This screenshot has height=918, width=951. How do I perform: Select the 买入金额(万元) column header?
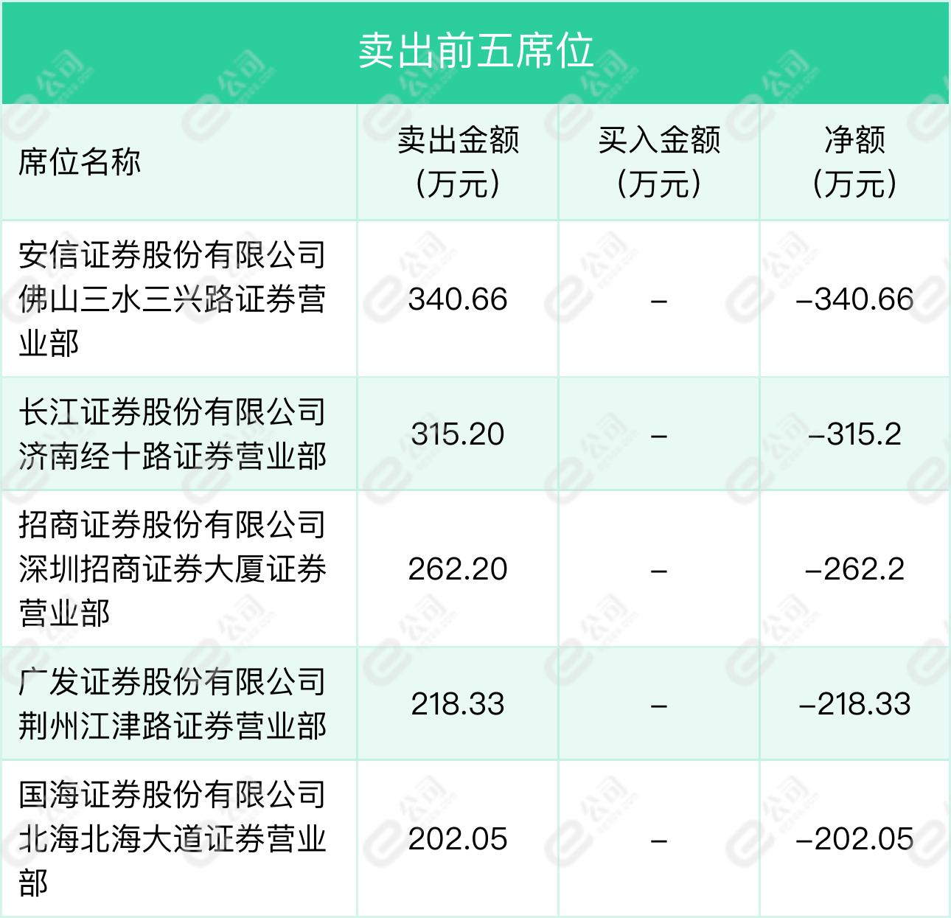coord(659,161)
